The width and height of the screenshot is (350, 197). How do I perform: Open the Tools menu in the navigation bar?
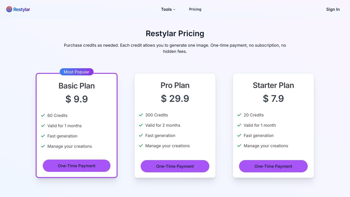click(x=168, y=9)
